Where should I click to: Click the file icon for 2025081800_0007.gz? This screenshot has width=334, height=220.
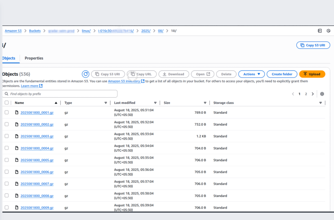pyautogui.click(x=17, y=184)
